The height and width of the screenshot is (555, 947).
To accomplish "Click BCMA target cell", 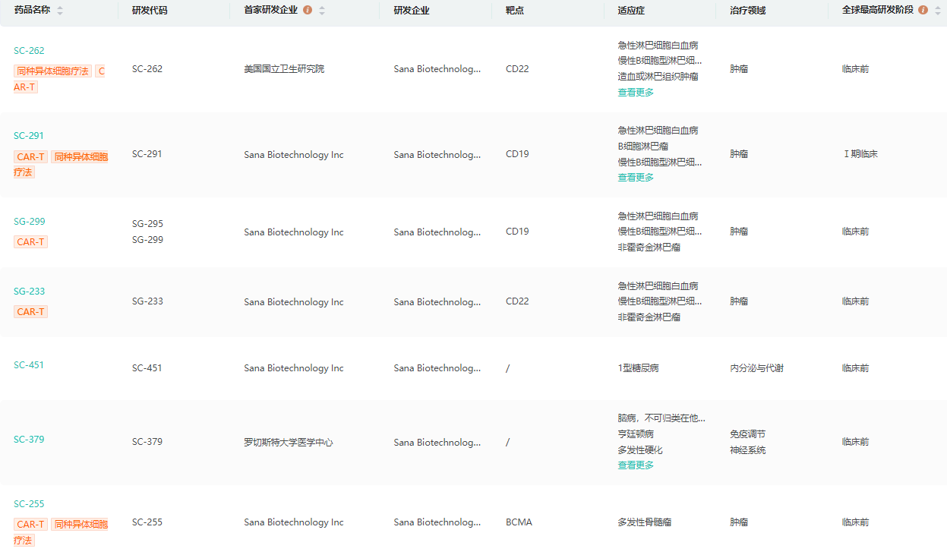I will (519, 522).
